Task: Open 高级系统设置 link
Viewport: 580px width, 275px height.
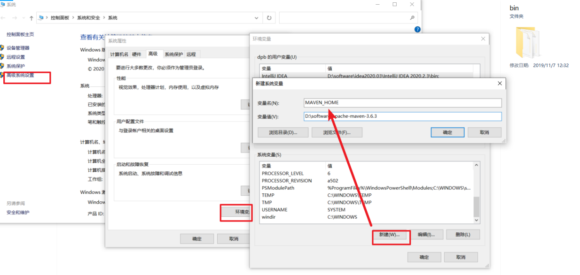Action: [20, 75]
